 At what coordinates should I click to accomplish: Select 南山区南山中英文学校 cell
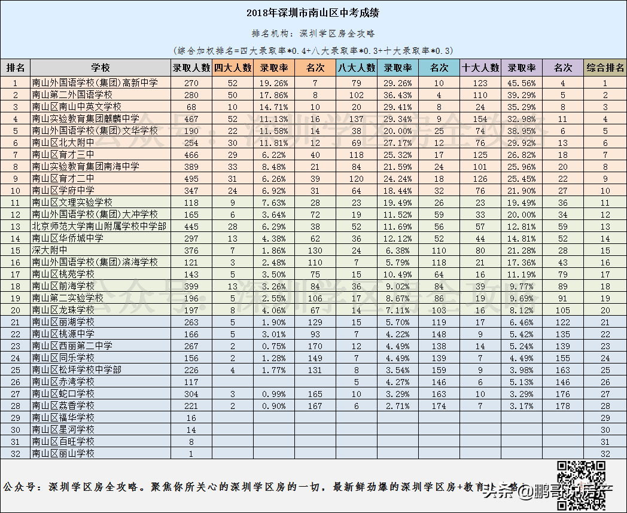pos(101,106)
